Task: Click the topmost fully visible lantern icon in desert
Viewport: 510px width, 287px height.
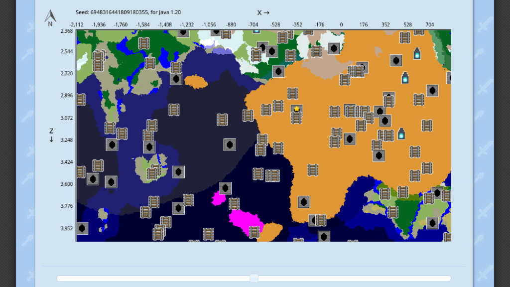Action: [x=417, y=53]
